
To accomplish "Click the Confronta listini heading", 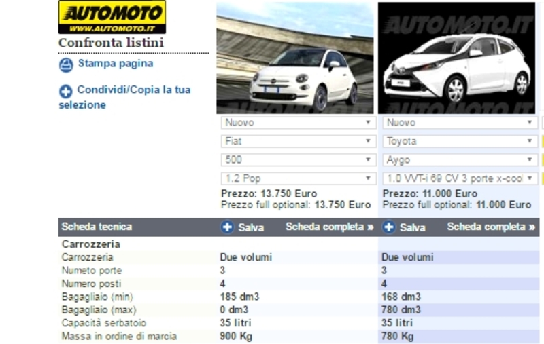I will (111, 43).
